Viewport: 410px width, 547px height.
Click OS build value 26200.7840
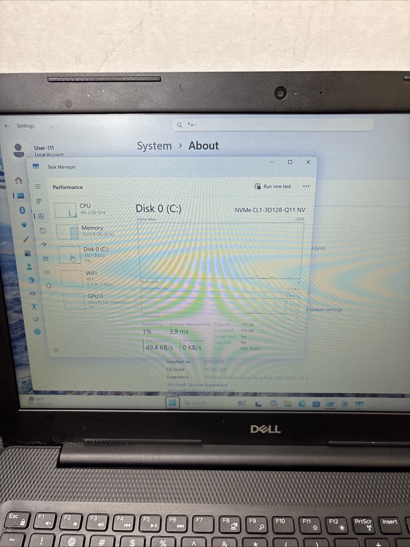(x=216, y=369)
